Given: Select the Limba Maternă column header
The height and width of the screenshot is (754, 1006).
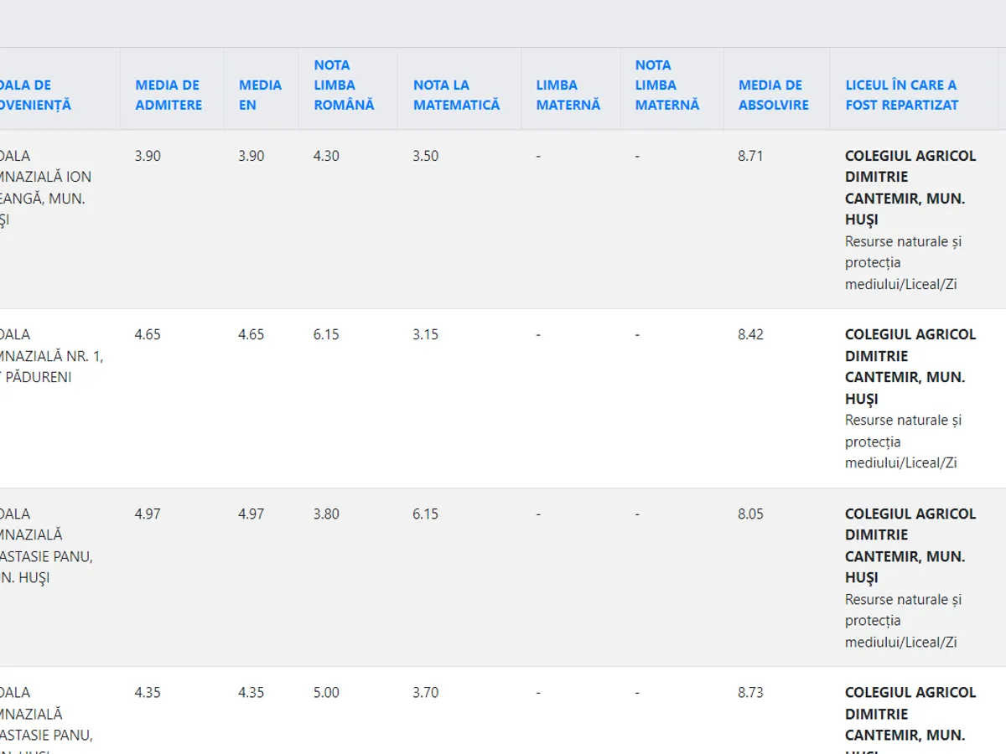Looking at the screenshot, I should [568, 95].
